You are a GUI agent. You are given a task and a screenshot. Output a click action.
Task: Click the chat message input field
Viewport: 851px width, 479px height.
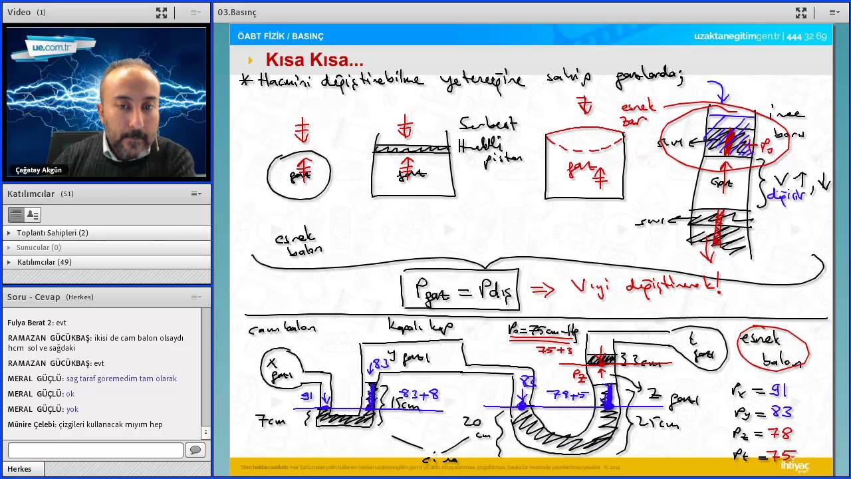[95, 450]
